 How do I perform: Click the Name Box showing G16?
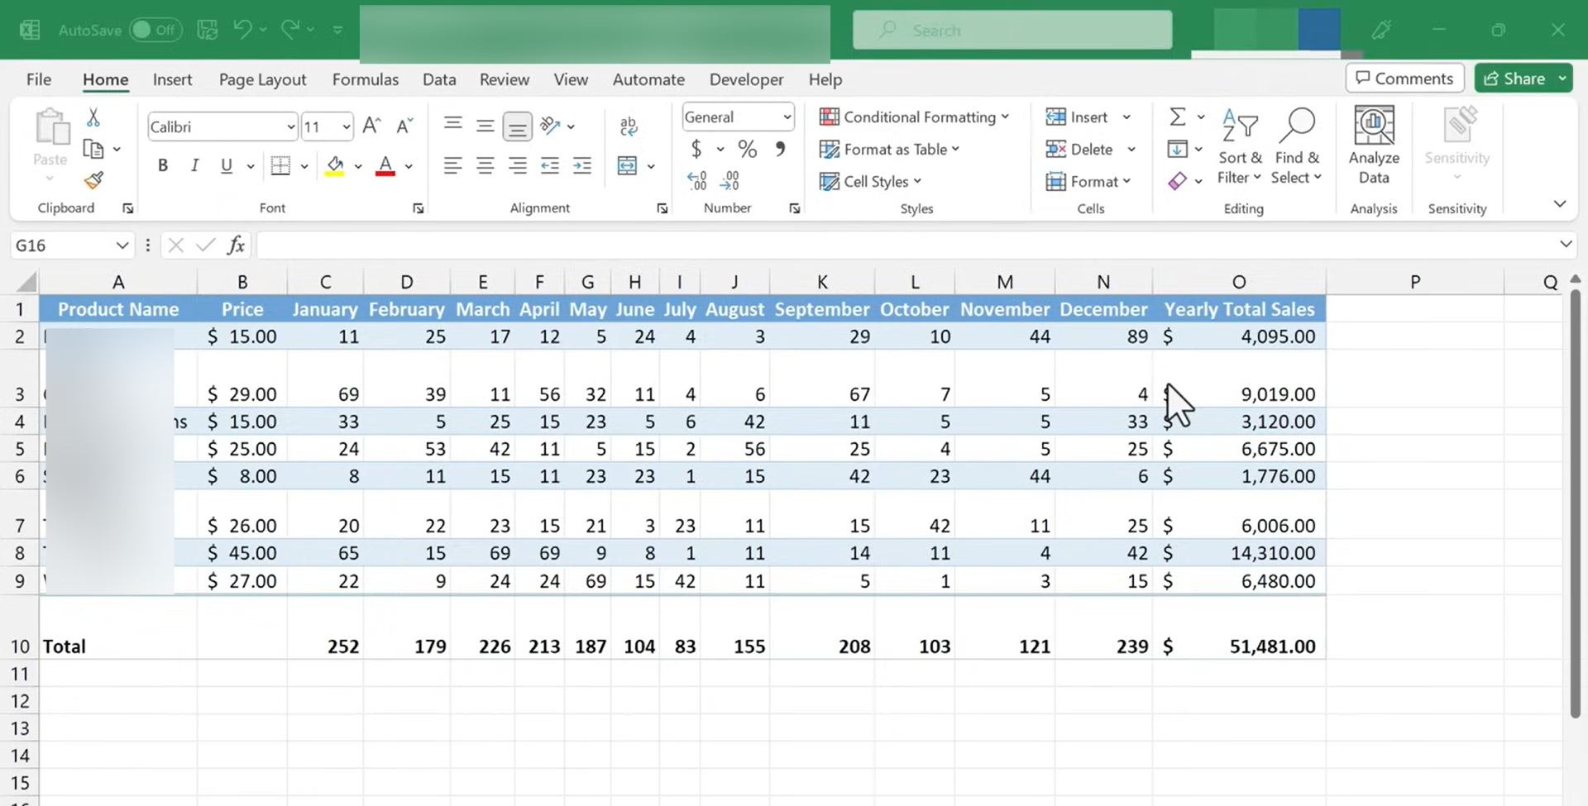click(62, 246)
